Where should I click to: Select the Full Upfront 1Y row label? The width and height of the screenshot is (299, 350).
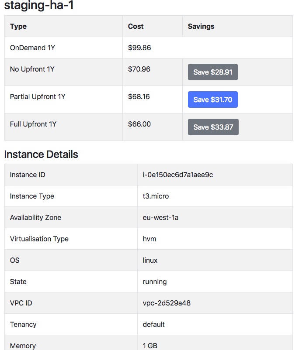33,124
